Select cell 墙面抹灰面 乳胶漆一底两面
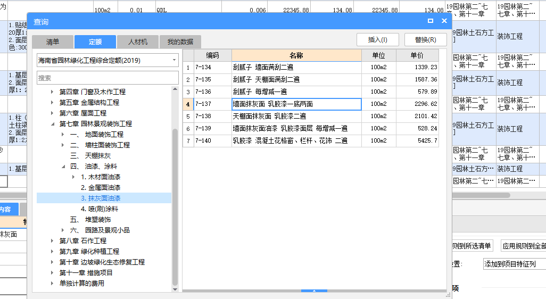Screen dimensions: 546x299 coord(296,104)
